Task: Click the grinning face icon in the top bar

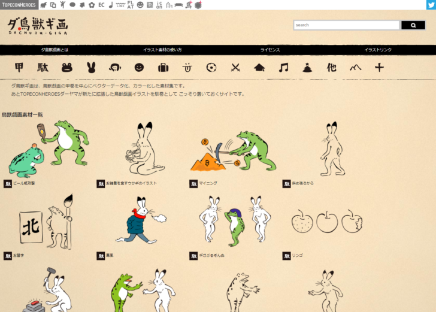Action: tap(140, 5)
